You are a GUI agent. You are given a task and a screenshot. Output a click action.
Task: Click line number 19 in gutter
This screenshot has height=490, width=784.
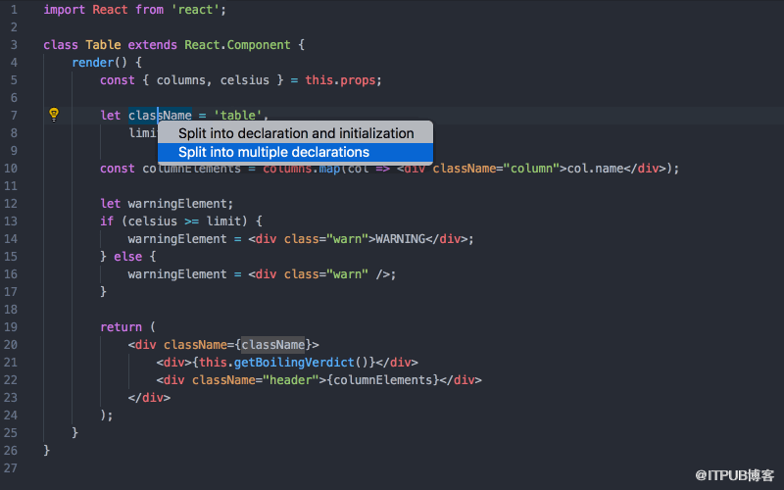click(11, 327)
